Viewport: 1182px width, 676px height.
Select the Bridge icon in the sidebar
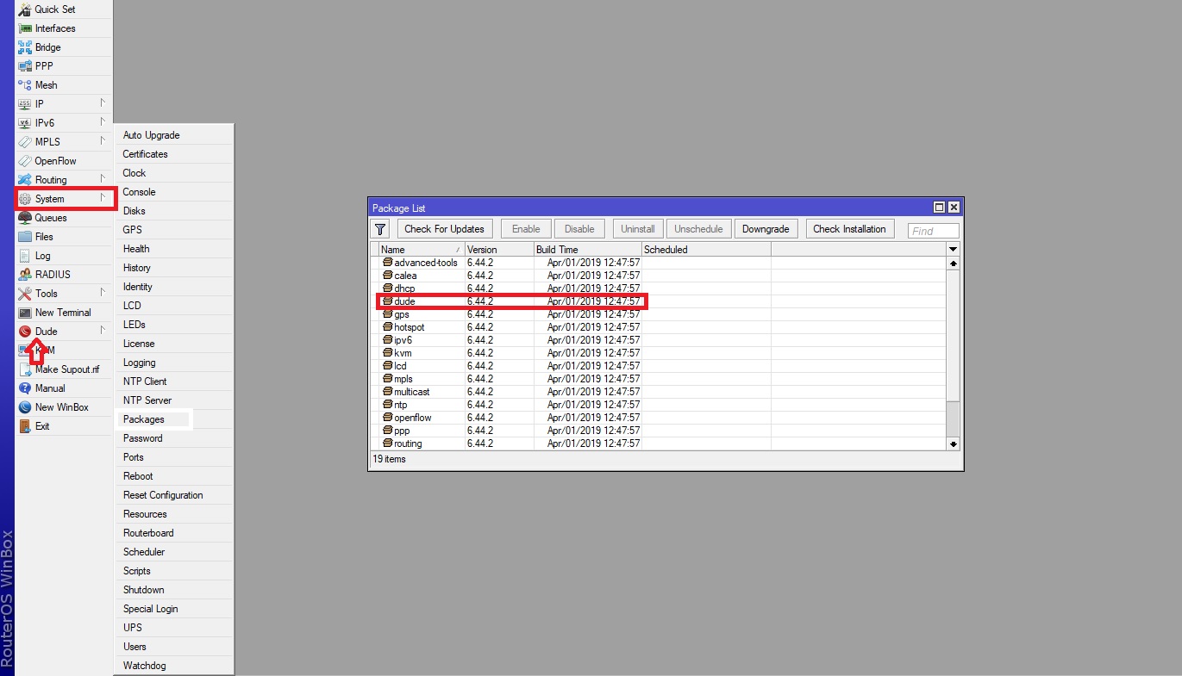point(26,47)
